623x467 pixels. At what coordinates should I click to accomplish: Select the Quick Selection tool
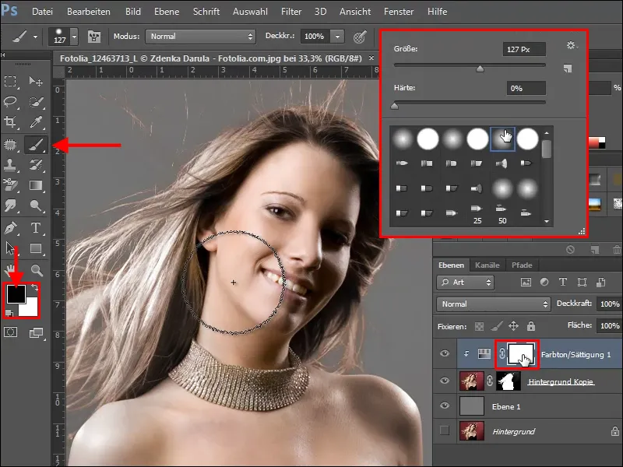click(x=36, y=102)
